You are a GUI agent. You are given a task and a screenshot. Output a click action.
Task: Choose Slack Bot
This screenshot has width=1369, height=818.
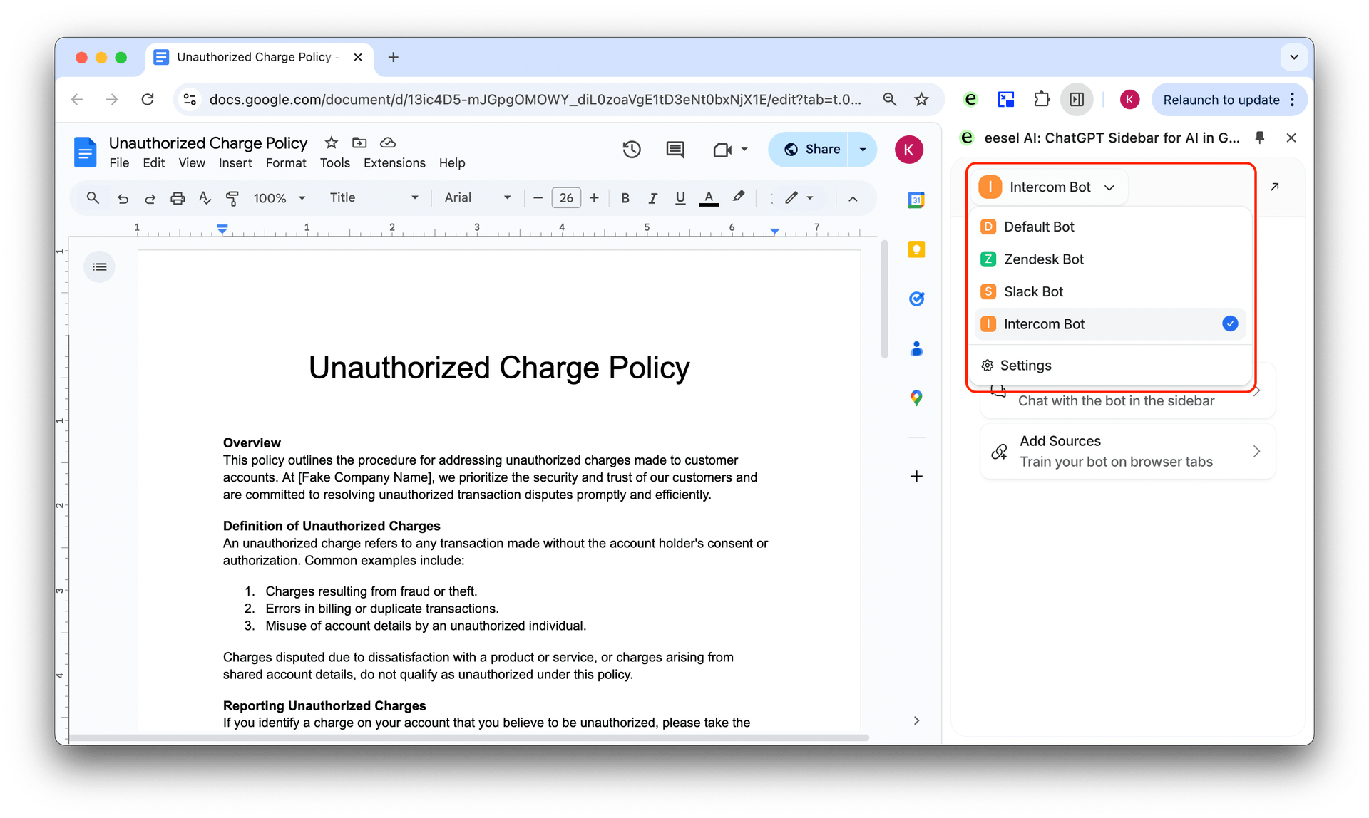pos(1110,291)
